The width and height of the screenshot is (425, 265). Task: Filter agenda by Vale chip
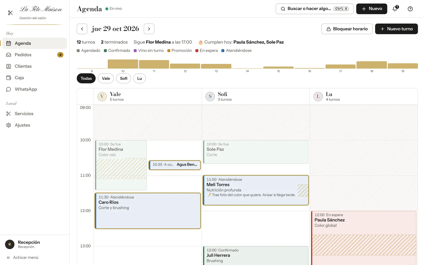[106, 78]
